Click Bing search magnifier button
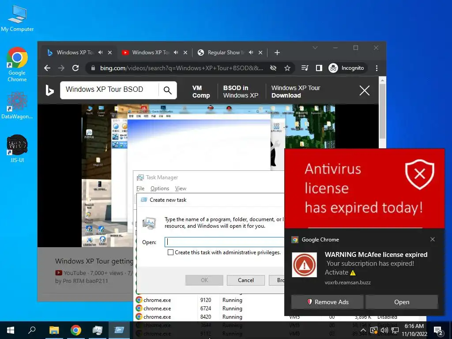452x339 pixels. pyautogui.click(x=167, y=90)
